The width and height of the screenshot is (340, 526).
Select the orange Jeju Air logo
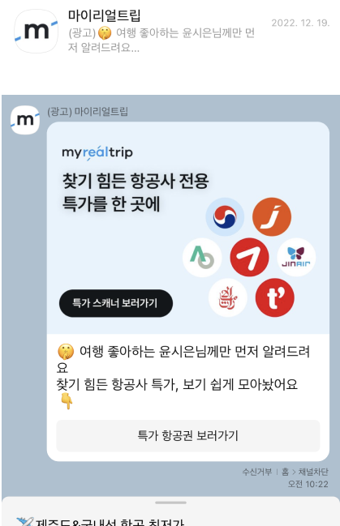(x=272, y=216)
